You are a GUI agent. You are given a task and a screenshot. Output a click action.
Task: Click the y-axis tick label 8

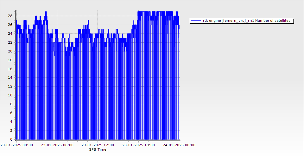(x=11, y=104)
